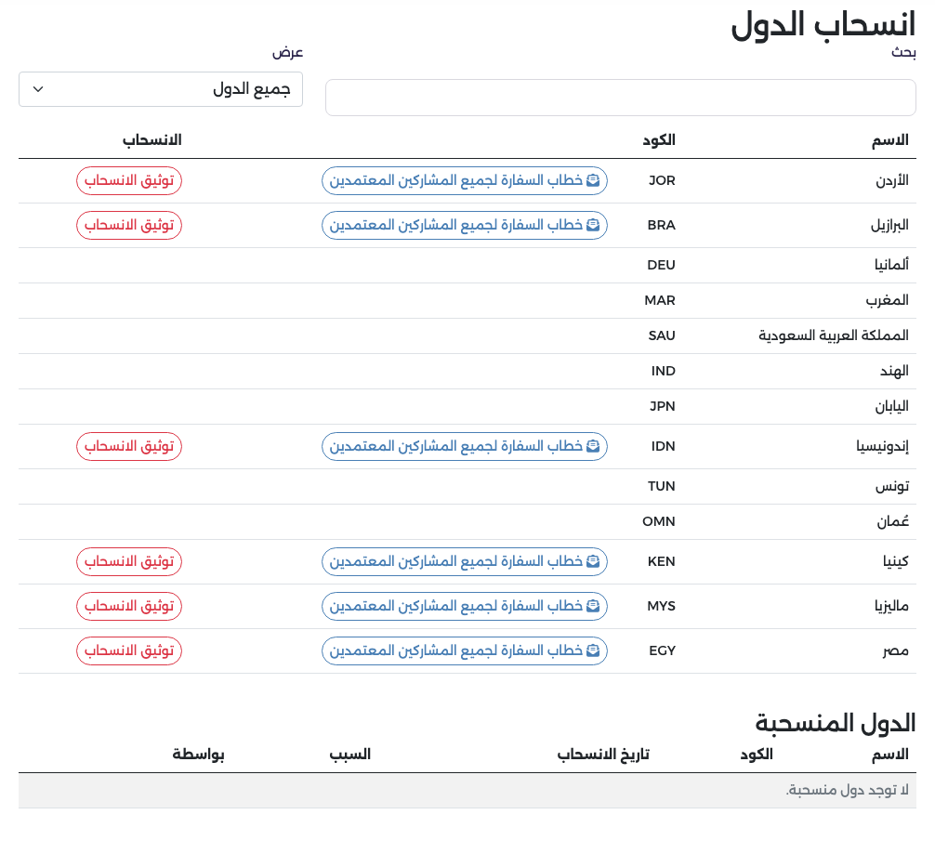Viewport: 935px width, 867px height.
Task: Open embassy letter button for الأردن
Action: pyautogui.click(x=465, y=180)
